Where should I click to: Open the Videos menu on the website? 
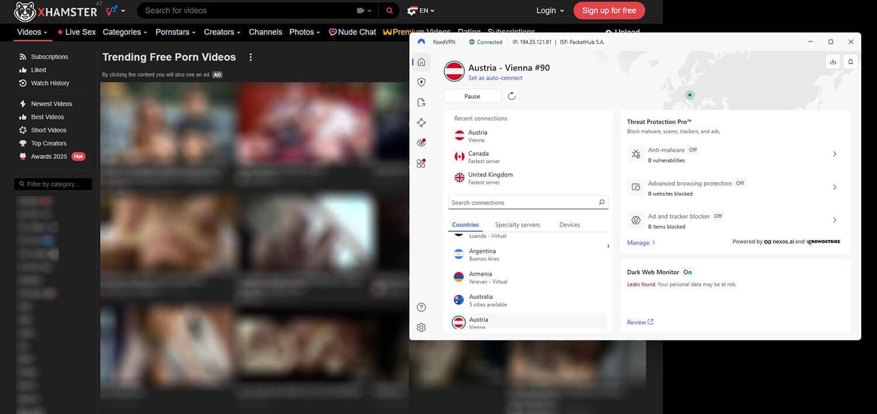pyautogui.click(x=32, y=32)
